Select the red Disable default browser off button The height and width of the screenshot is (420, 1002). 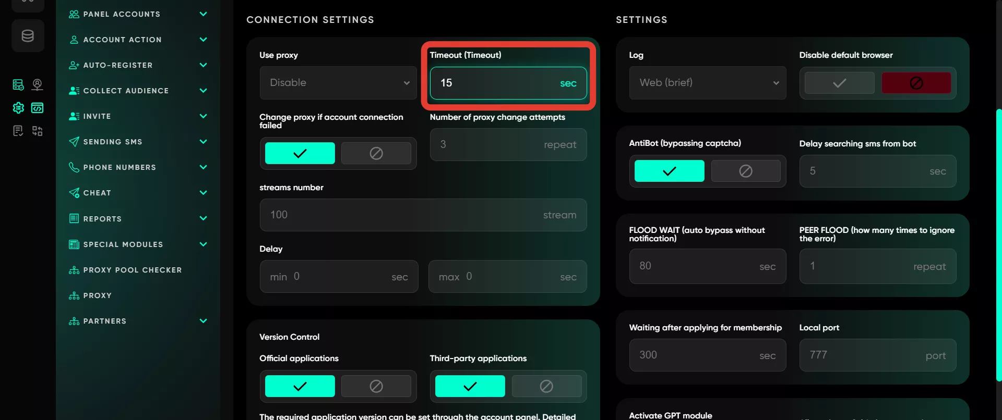click(916, 83)
